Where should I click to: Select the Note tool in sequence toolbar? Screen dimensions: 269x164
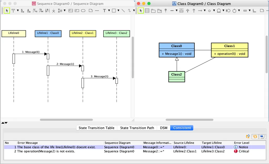click(91, 10)
